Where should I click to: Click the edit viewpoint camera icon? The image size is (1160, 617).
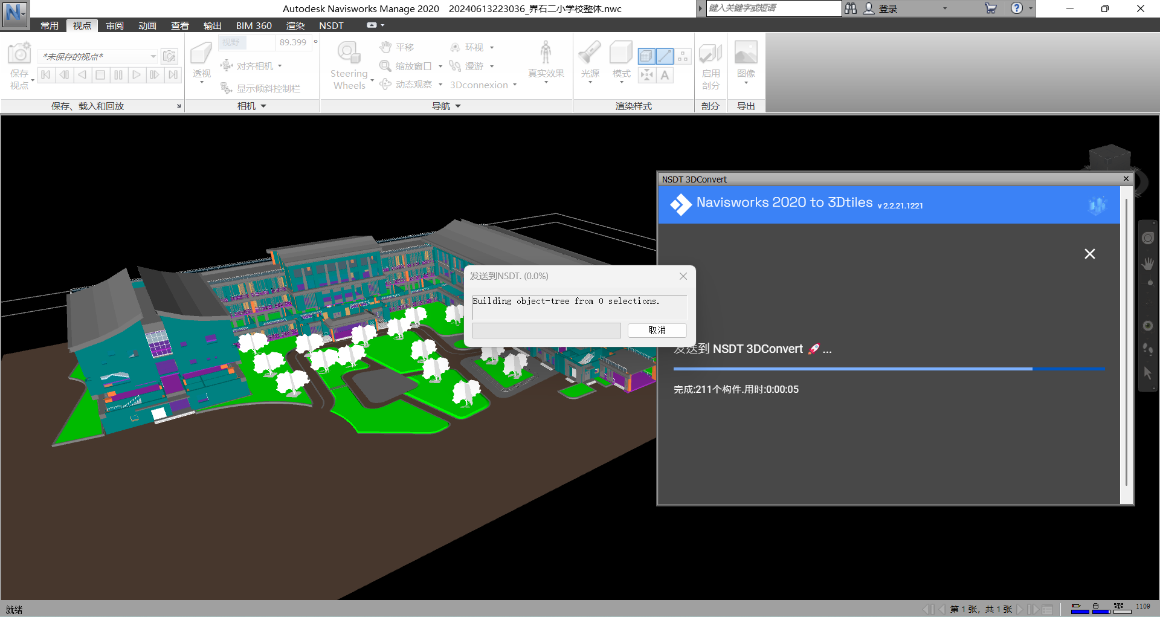coord(170,56)
